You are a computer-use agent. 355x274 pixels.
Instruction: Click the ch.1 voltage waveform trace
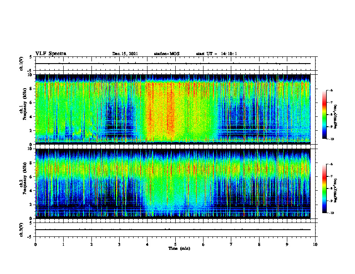tap(173, 64)
